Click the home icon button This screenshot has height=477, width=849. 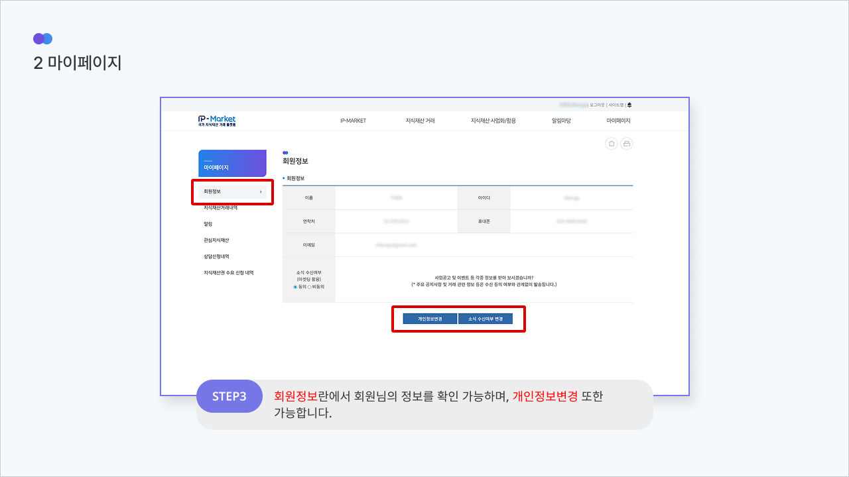click(x=612, y=144)
